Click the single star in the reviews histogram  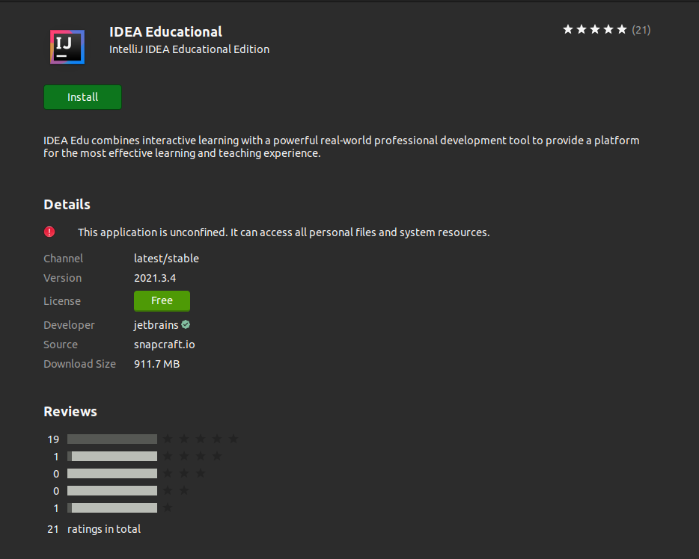168,507
